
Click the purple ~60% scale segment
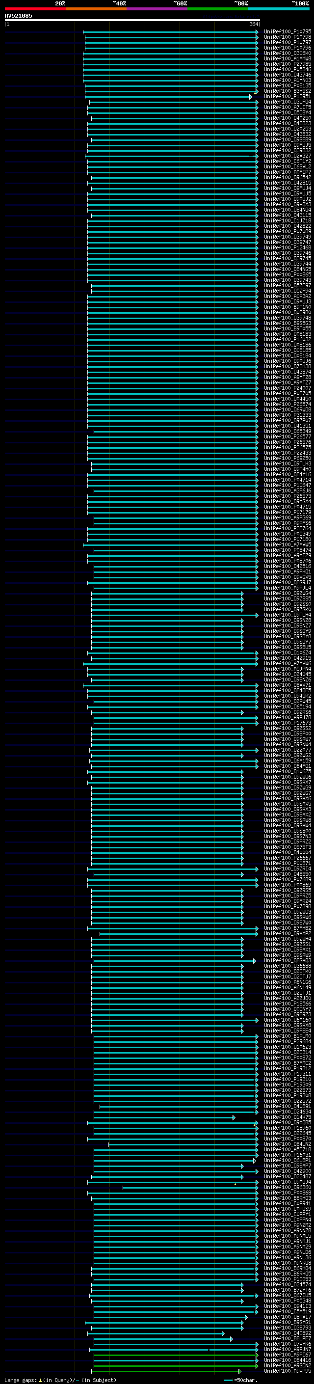[157, 9]
